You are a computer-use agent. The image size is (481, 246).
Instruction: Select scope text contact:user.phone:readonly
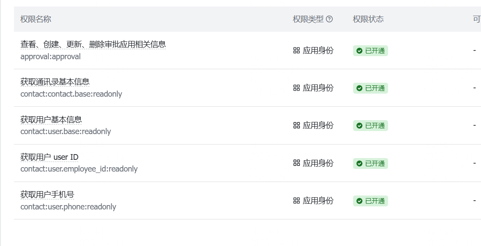pos(68,207)
